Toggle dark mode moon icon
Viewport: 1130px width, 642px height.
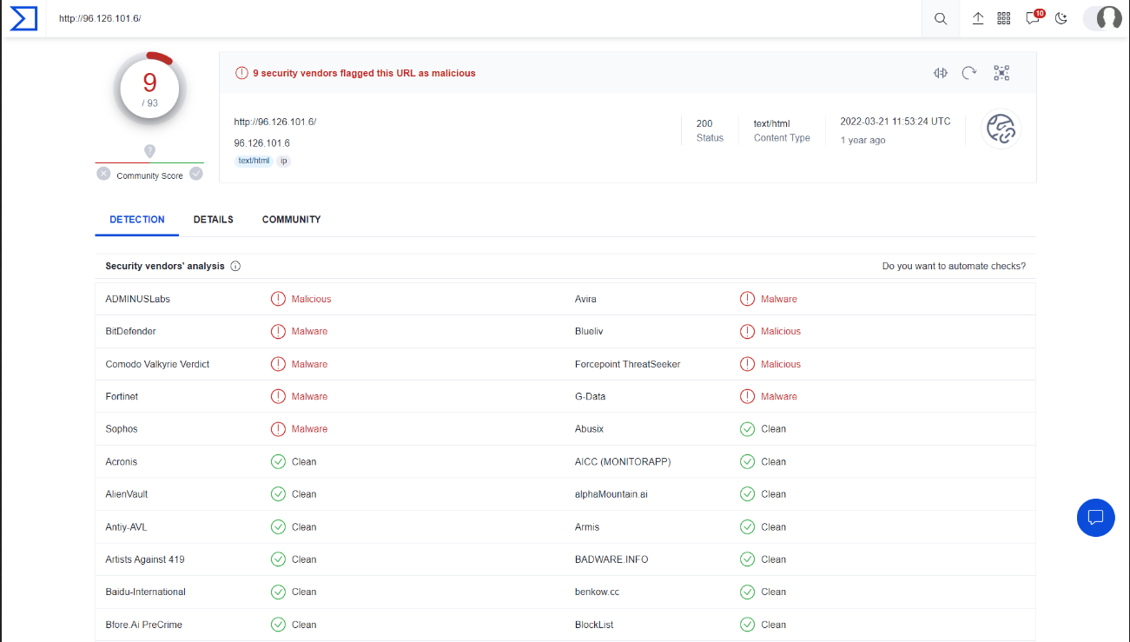(1061, 18)
